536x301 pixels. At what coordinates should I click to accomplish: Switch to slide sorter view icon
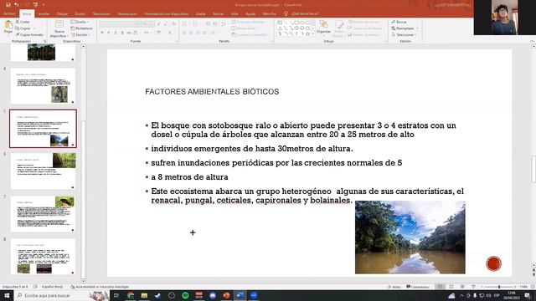451,287
